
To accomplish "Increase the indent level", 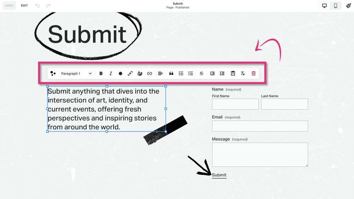I will click(222, 74).
